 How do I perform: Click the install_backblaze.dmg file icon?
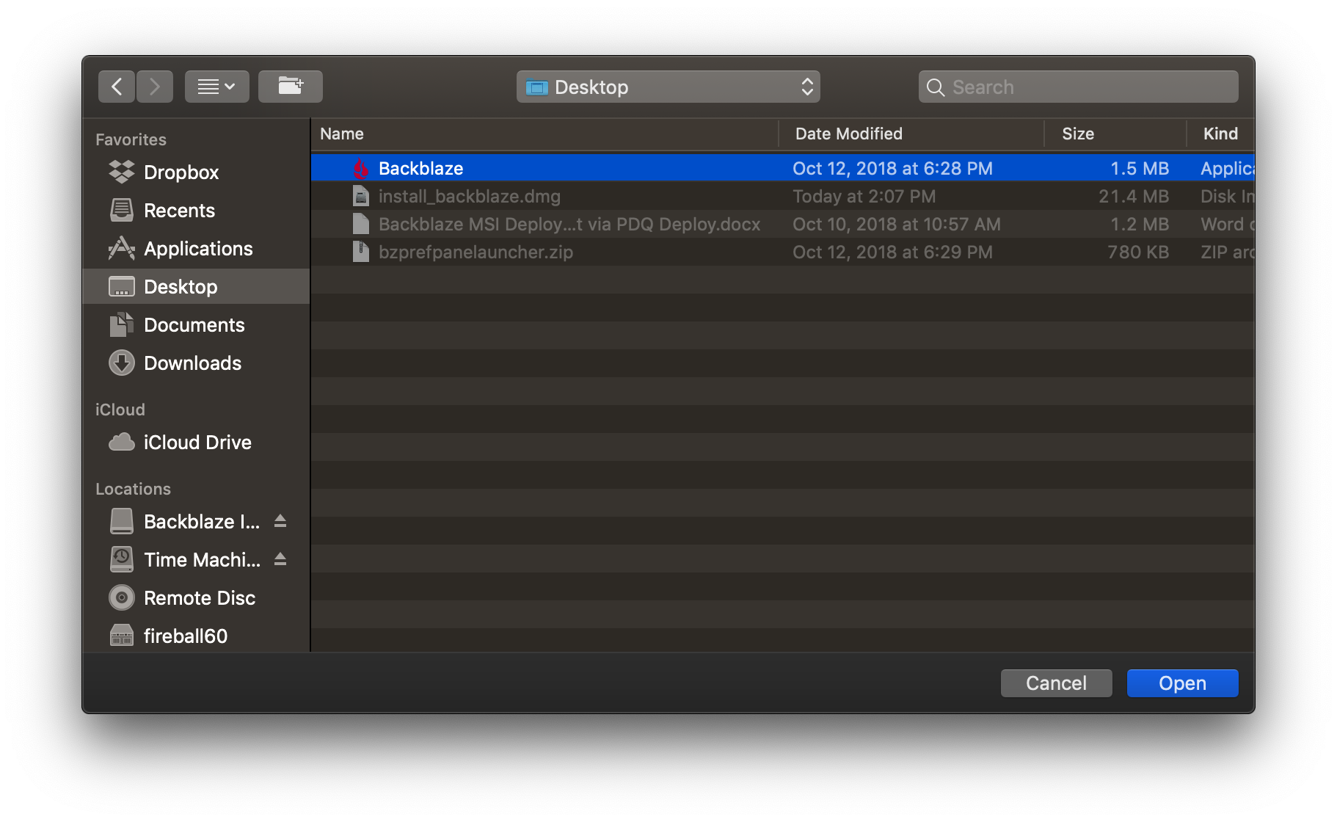[x=360, y=196]
